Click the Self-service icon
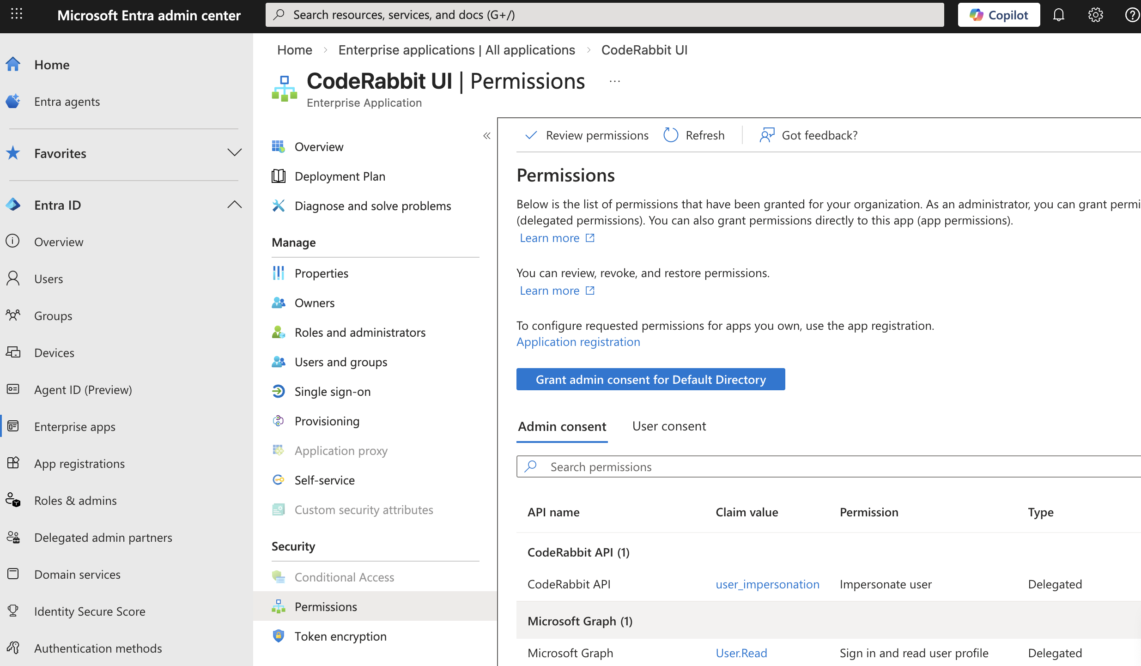The image size is (1141, 666). (279, 480)
